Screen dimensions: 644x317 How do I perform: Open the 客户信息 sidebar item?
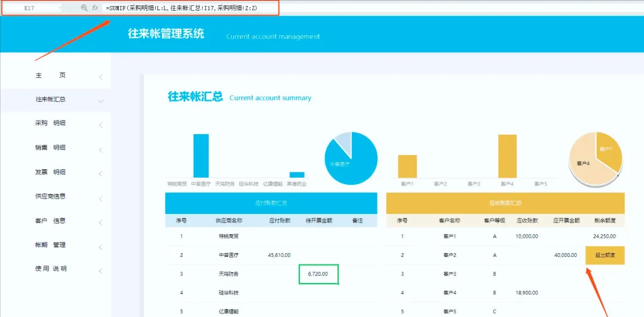51,220
